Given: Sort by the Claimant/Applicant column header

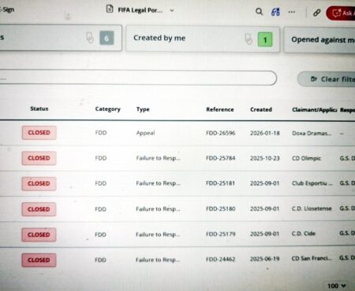Looking at the screenshot, I should click(315, 110).
